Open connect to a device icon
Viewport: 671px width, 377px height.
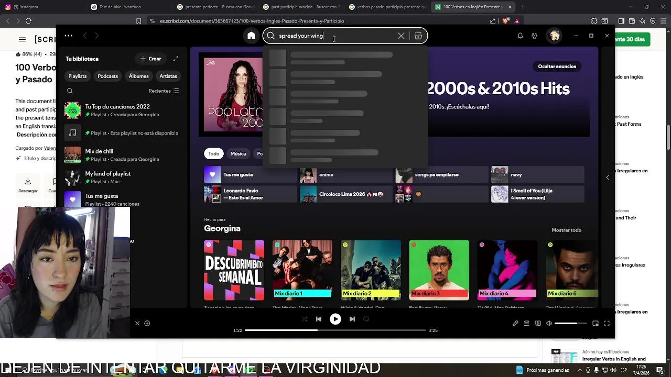coord(538,324)
